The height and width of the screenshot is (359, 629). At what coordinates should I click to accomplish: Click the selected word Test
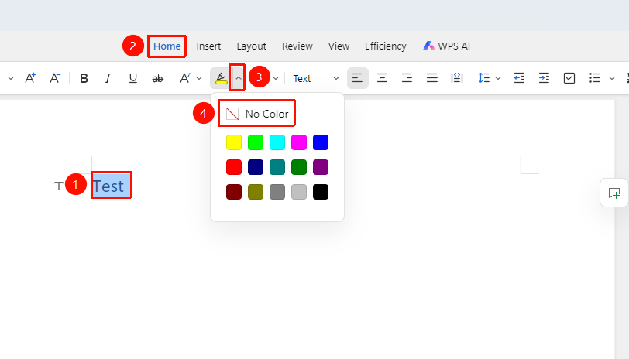[x=108, y=186]
